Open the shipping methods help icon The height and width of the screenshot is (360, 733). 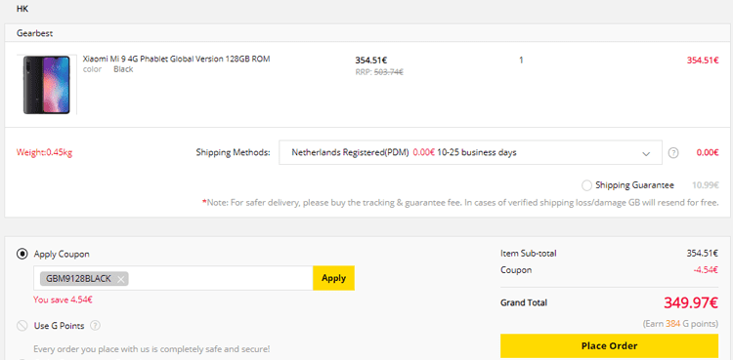pyautogui.click(x=673, y=153)
